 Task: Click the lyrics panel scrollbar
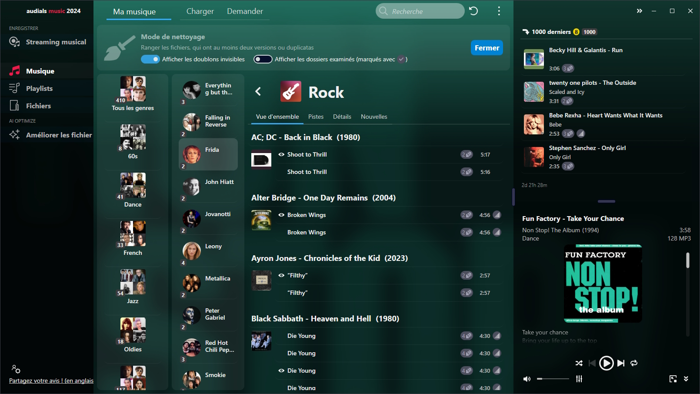(x=688, y=260)
